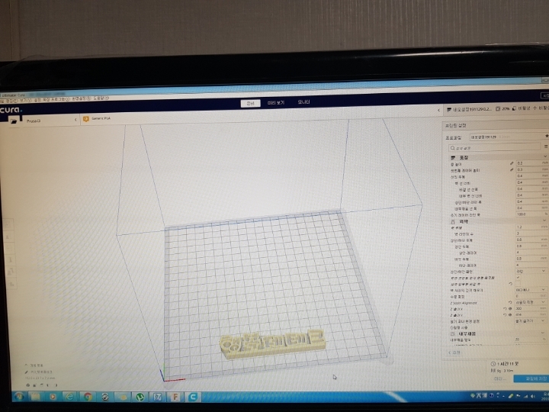The width and height of the screenshot is (549, 412).
Task: Switch to the 모니터 (Monitor) tab
Action: pyautogui.click(x=303, y=102)
